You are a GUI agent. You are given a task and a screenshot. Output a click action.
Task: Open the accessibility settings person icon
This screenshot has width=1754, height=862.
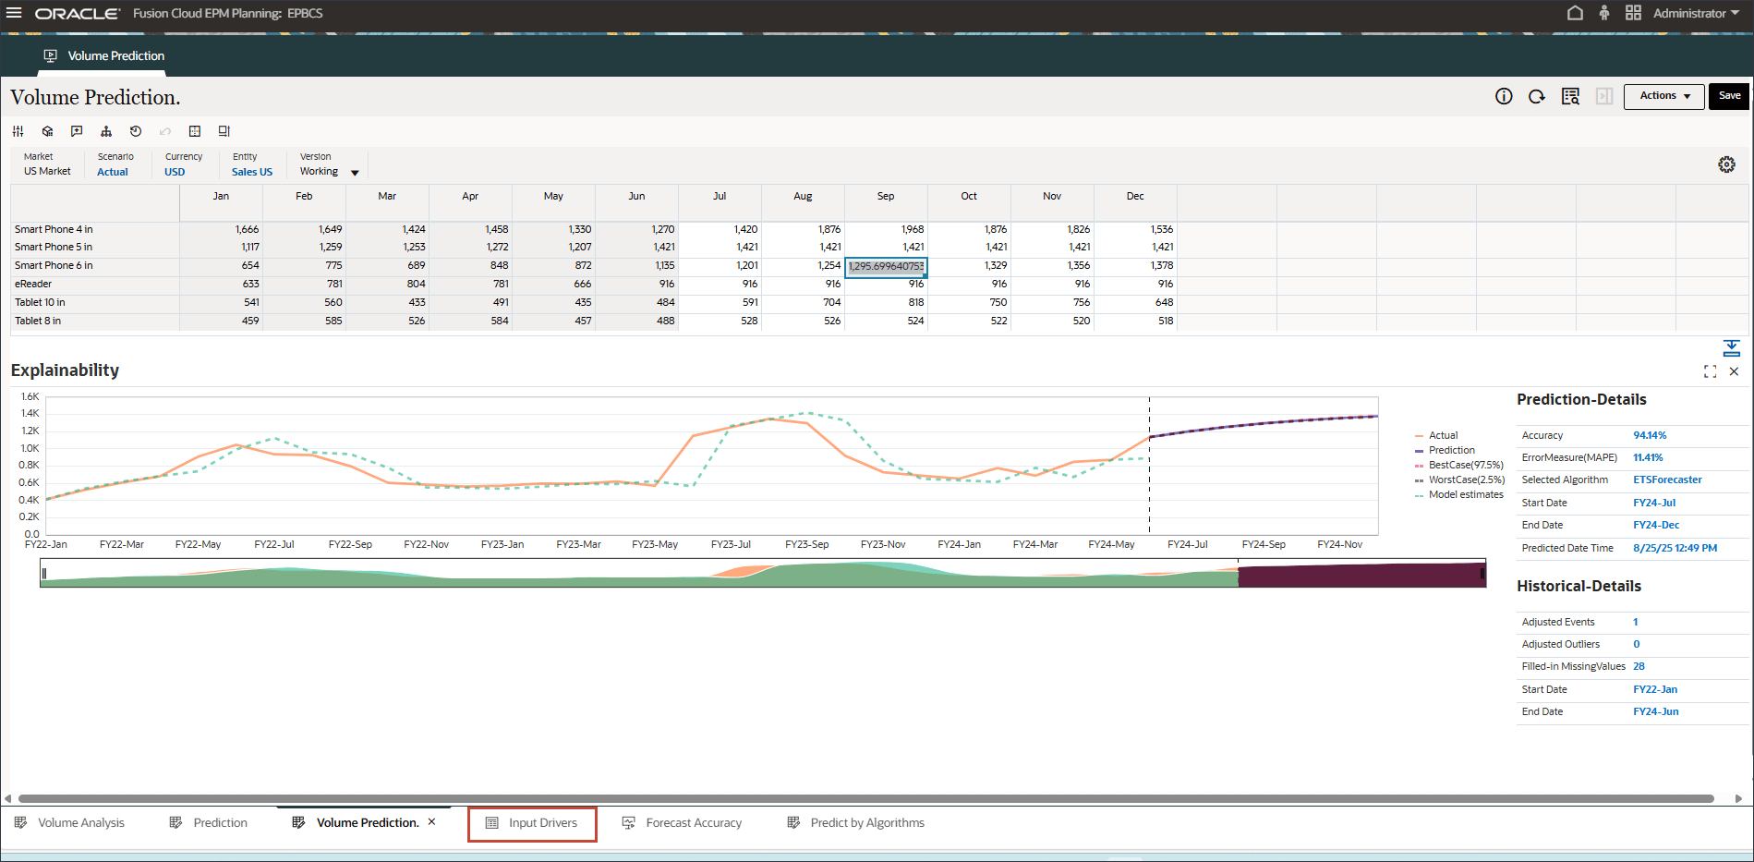tap(1604, 13)
